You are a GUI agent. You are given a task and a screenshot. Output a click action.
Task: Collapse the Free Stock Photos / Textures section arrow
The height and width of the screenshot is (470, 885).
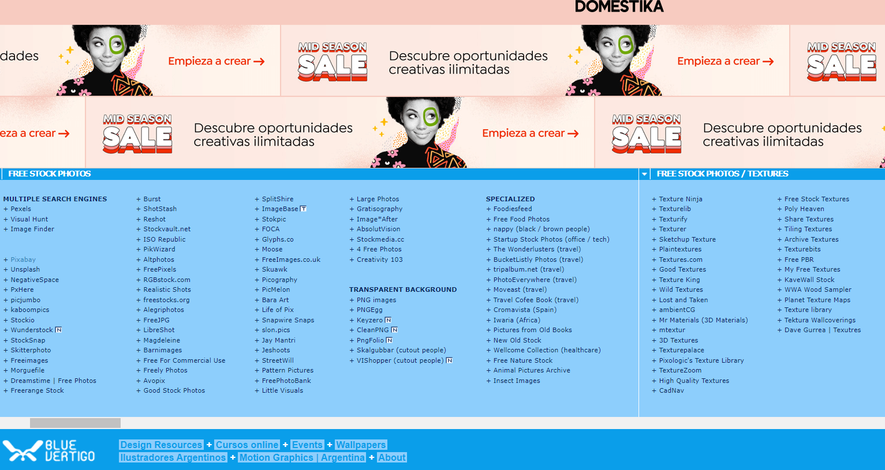(x=644, y=174)
